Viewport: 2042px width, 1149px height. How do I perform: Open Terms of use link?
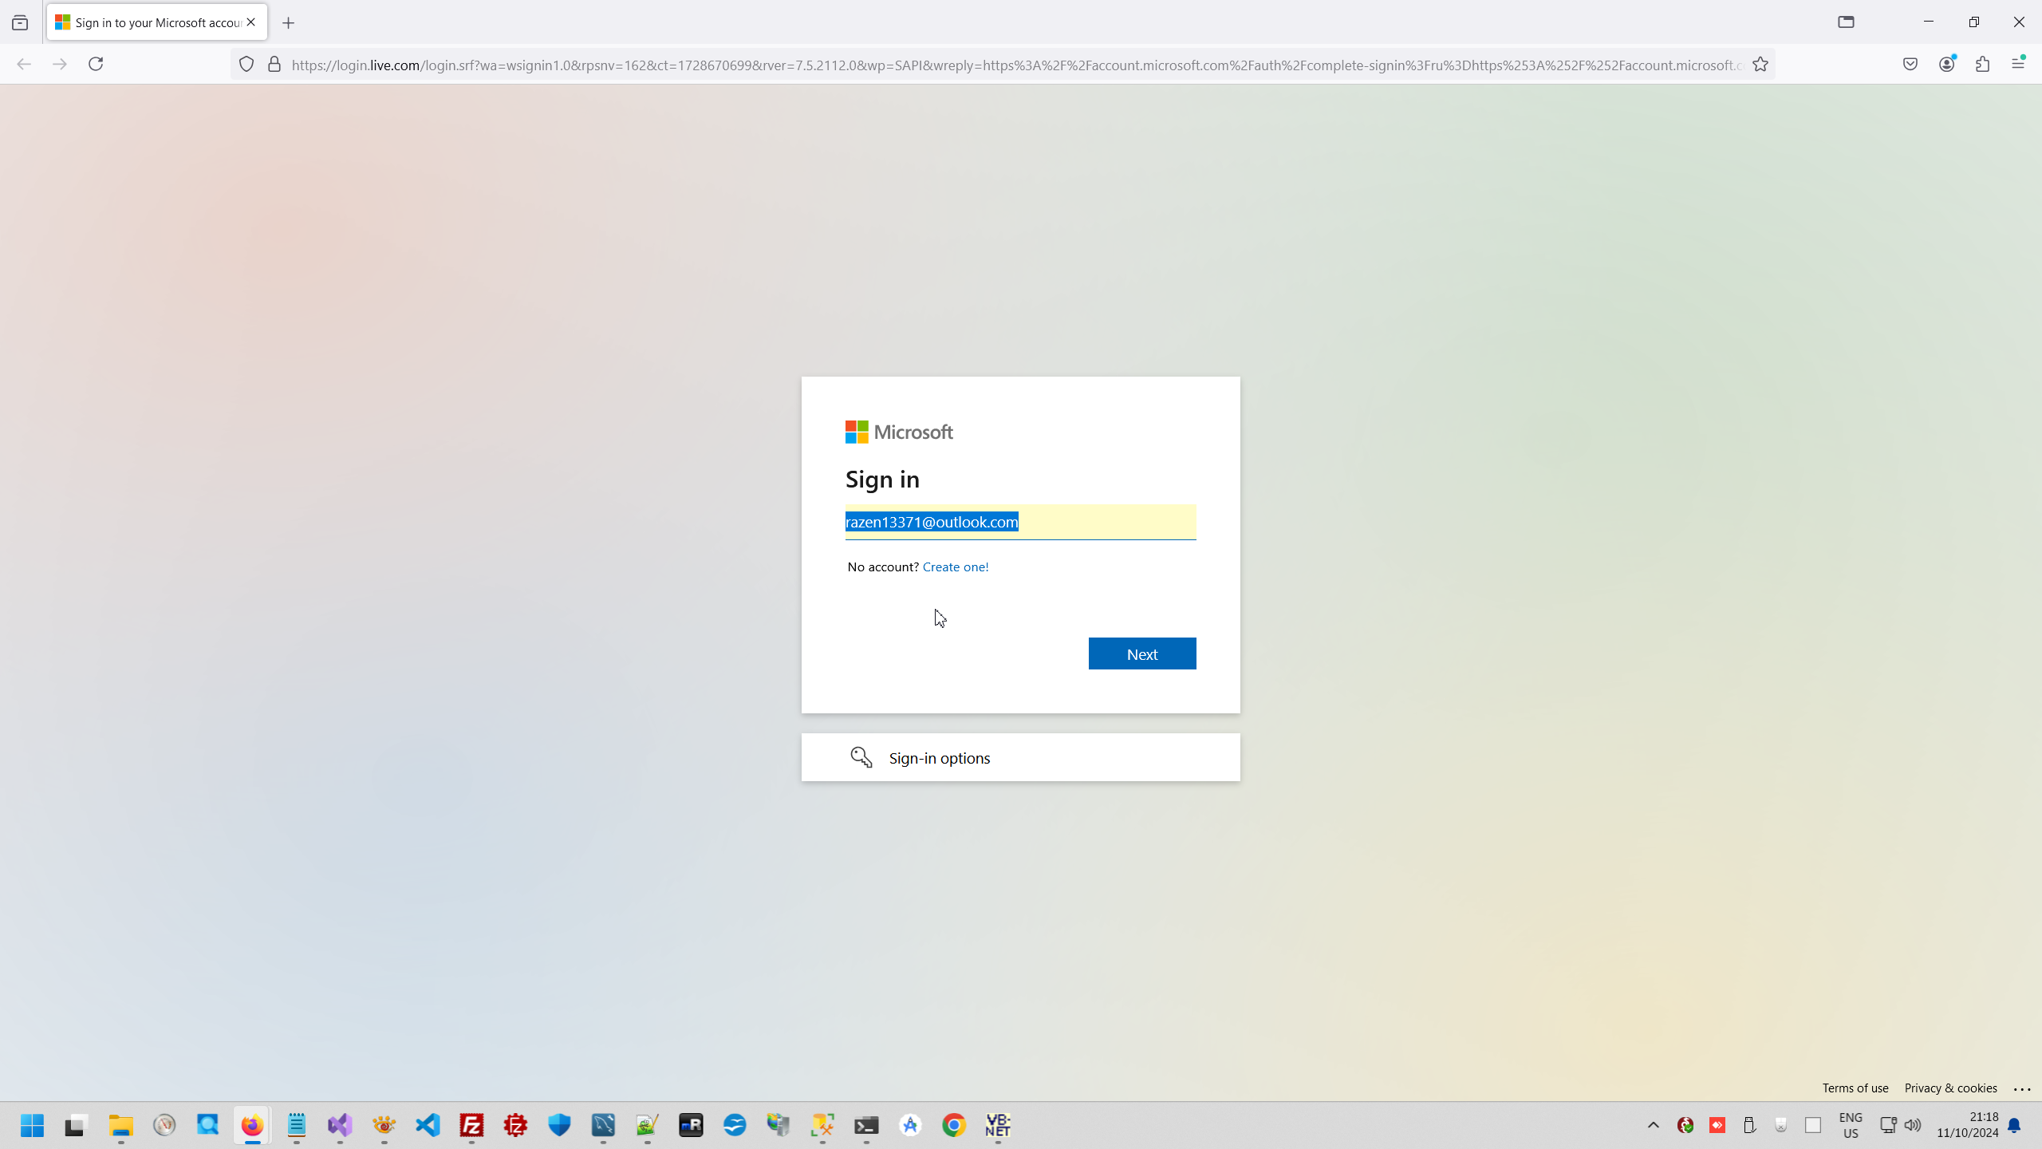[1855, 1088]
